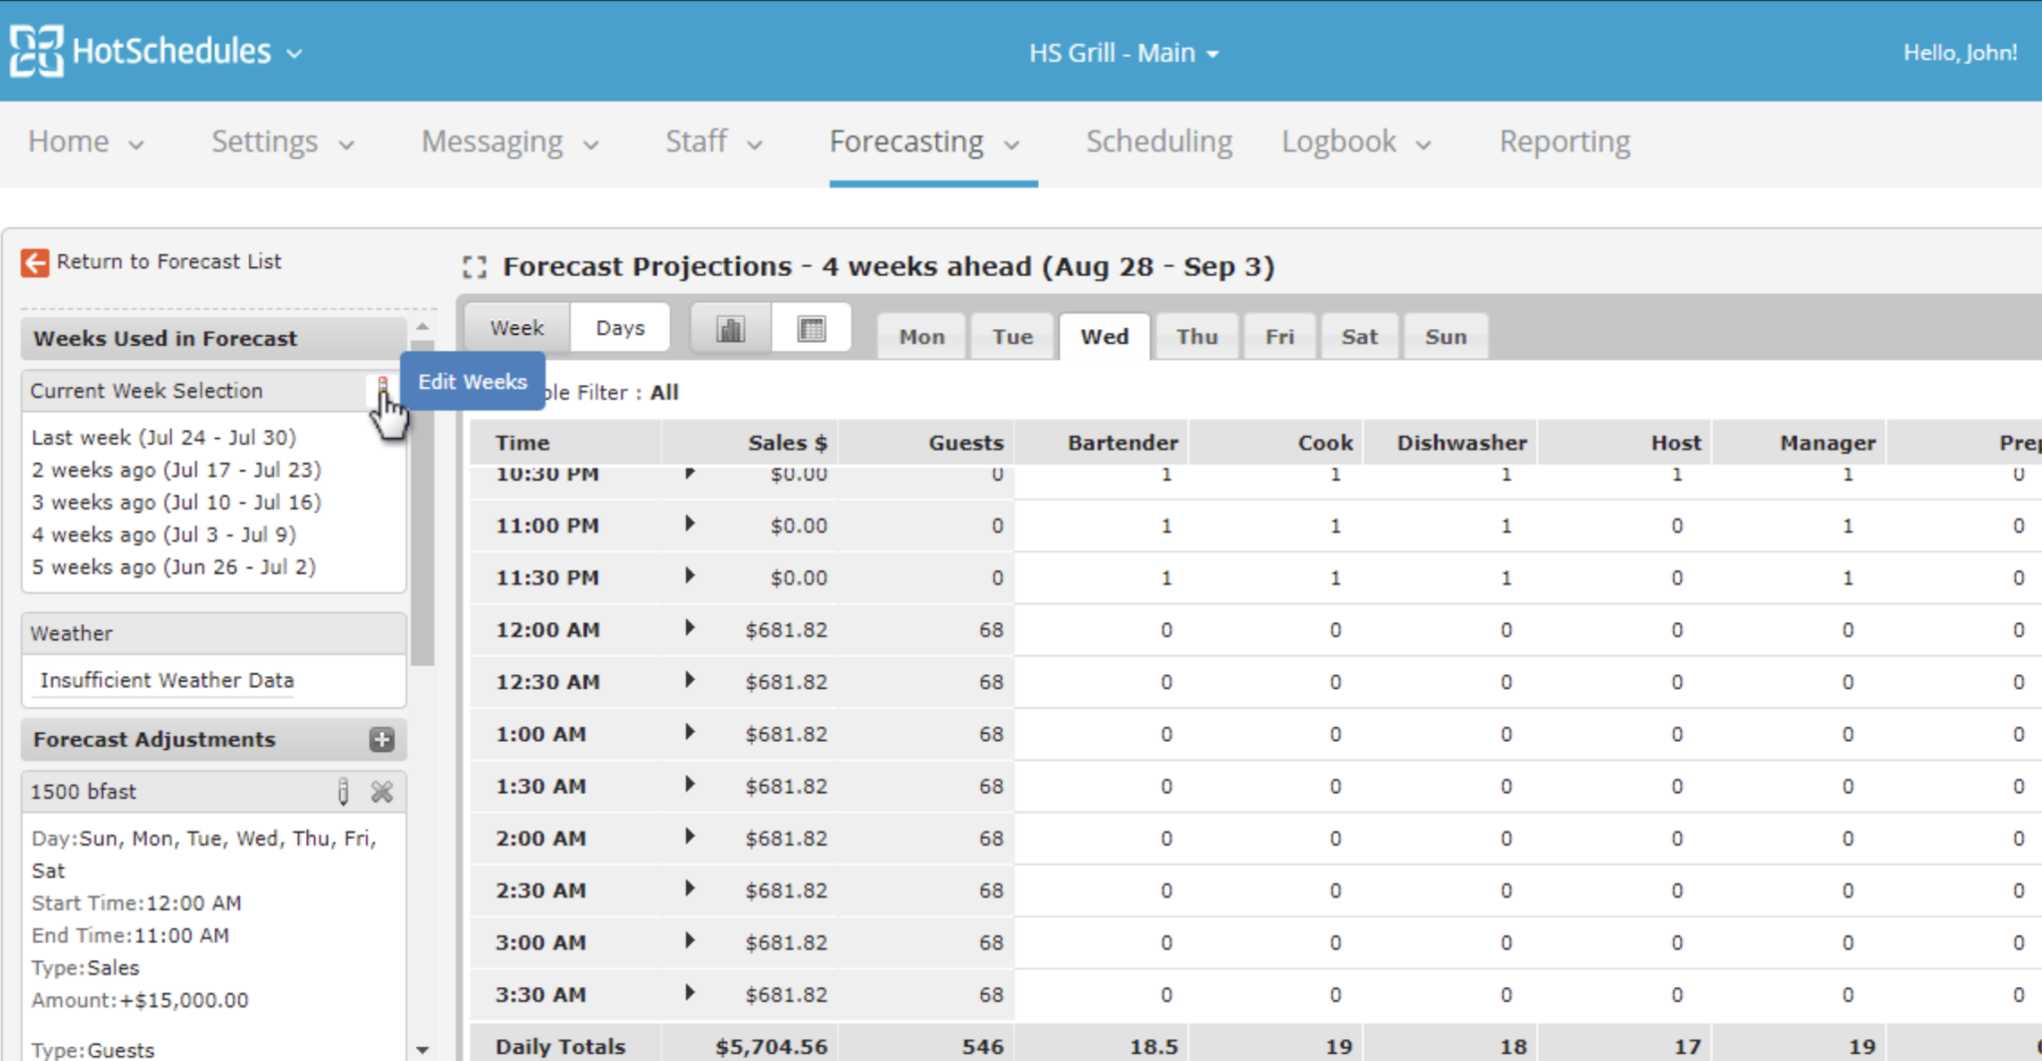The width and height of the screenshot is (2042, 1061).
Task: Open the Forecasting menu
Action: click(x=924, y=142)
